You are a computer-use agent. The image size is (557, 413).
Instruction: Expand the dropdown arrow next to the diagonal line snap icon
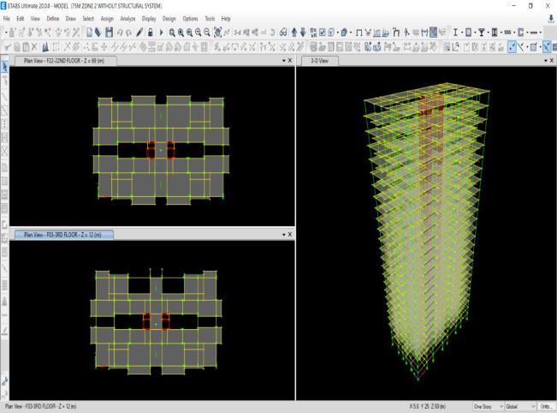[x=527, y=47]
